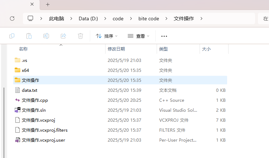Open the 排序 sort dropdown
This screenshot has height=158, width=269.
pos(107,36)
